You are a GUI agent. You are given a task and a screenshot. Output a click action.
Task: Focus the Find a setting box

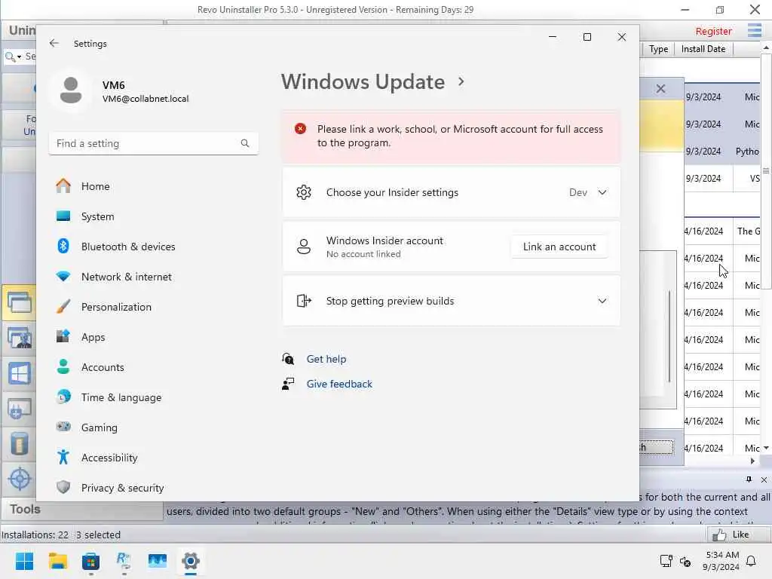tap(154, 143)
